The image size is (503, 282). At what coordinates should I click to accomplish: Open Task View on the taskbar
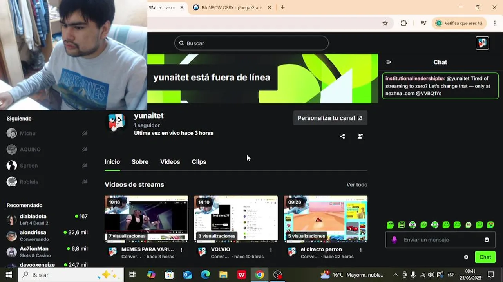pyautogui.click(x=132, y=275)
